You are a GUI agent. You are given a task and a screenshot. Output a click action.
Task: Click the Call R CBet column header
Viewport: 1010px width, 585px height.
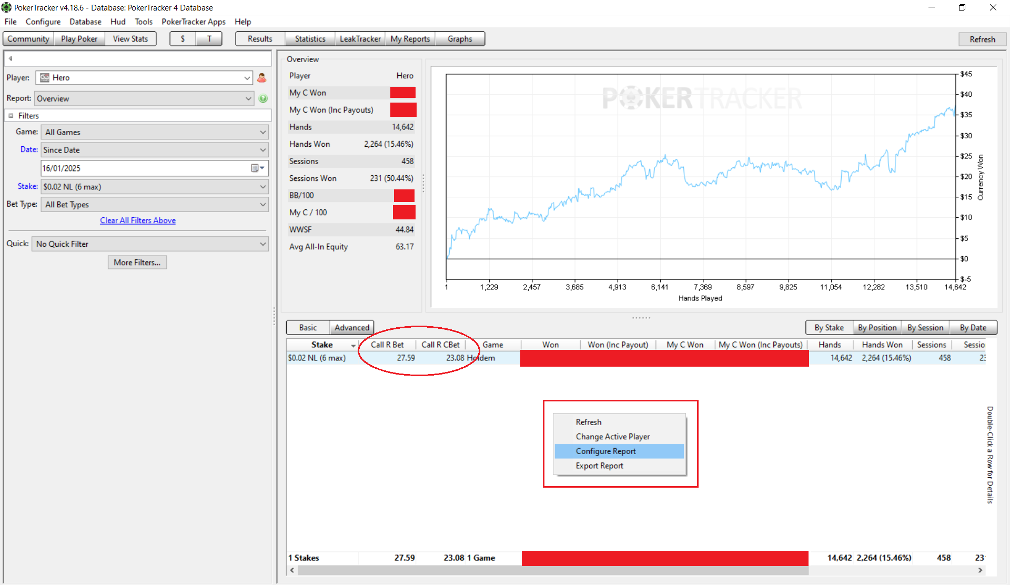pos(440,345)
